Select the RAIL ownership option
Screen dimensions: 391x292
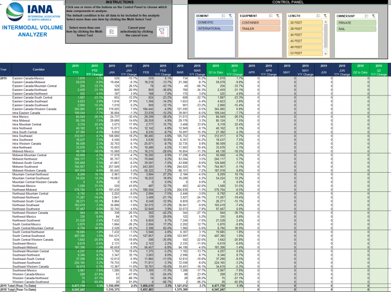tap(356, 29)
